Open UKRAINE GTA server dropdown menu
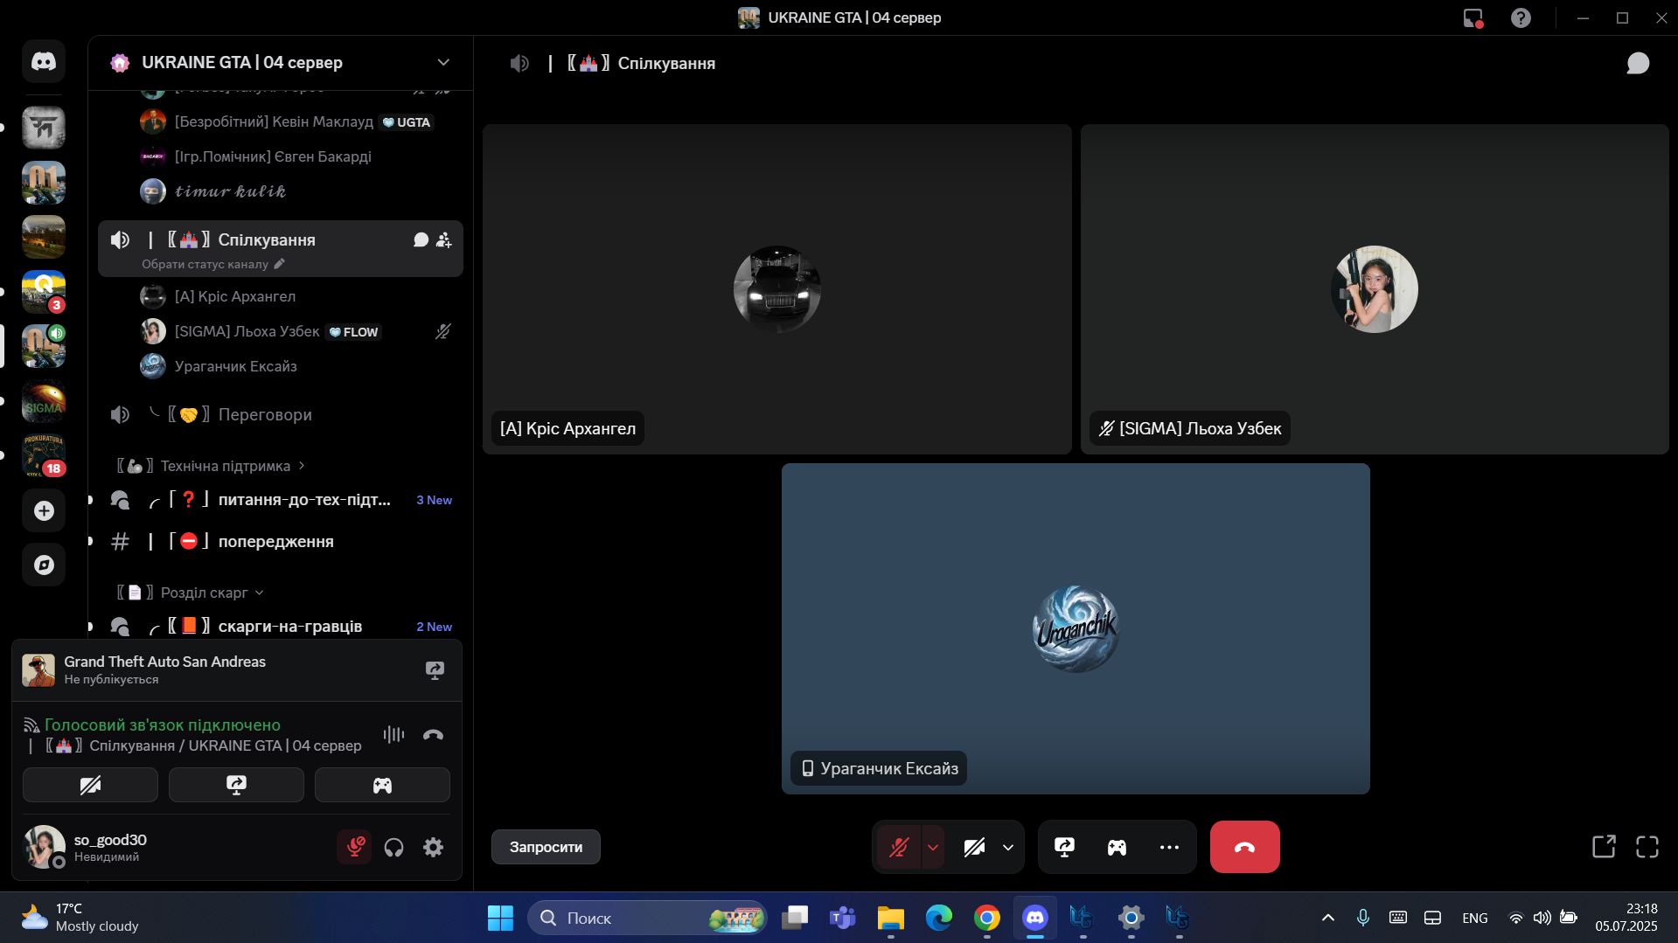Viewport: 1678px width, 943px height. click(443, 62)
